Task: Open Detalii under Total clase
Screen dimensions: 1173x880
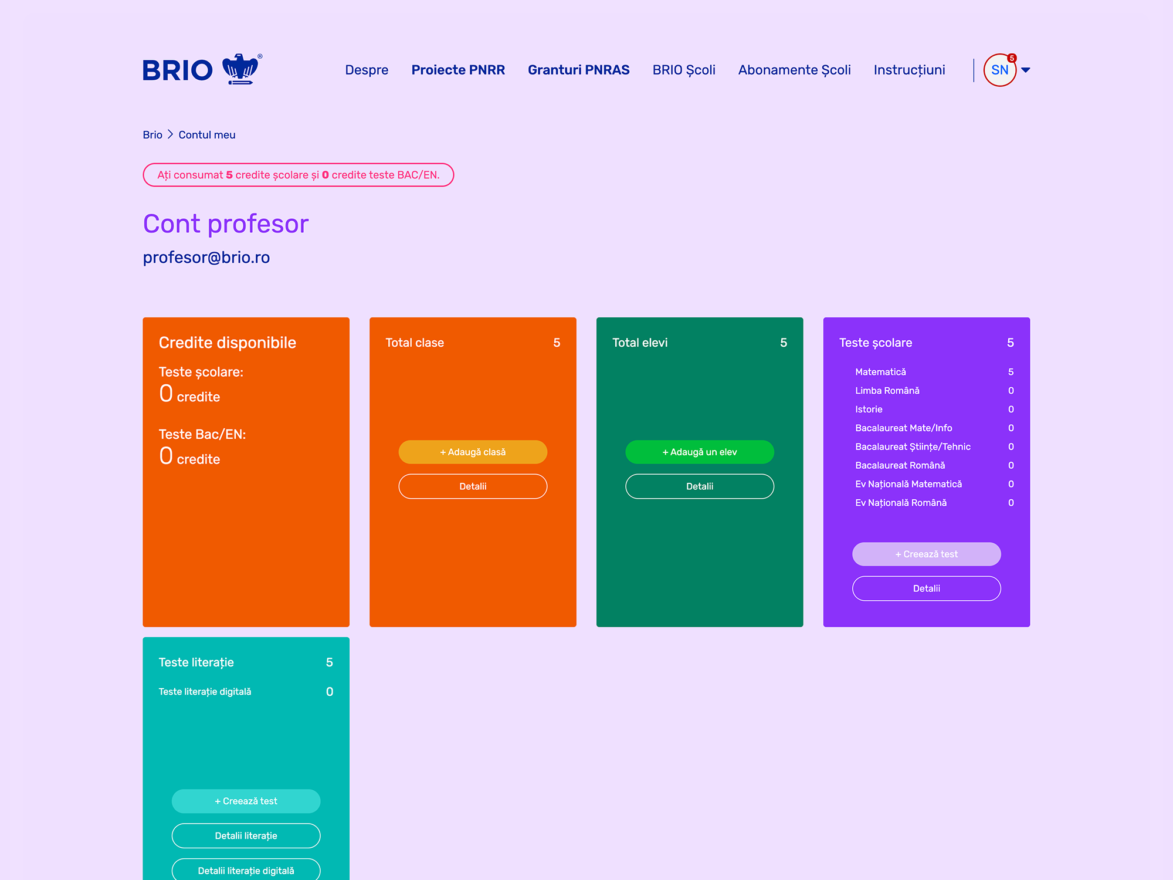Action: coord(473,486)
